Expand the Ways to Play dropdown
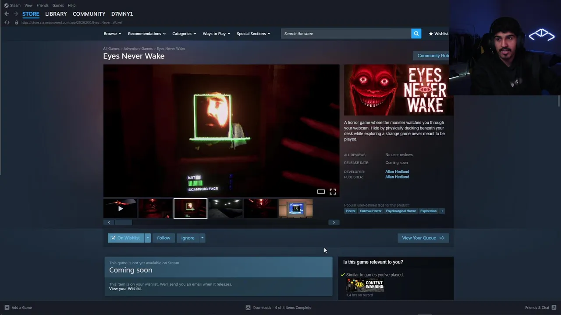This screenshot has width=561, height=315. [x=217, y=34]
